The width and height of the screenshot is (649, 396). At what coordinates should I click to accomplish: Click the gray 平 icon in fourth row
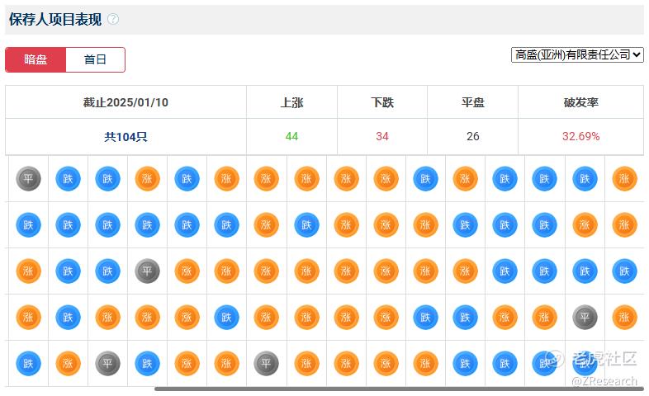(x=585, y=317)
